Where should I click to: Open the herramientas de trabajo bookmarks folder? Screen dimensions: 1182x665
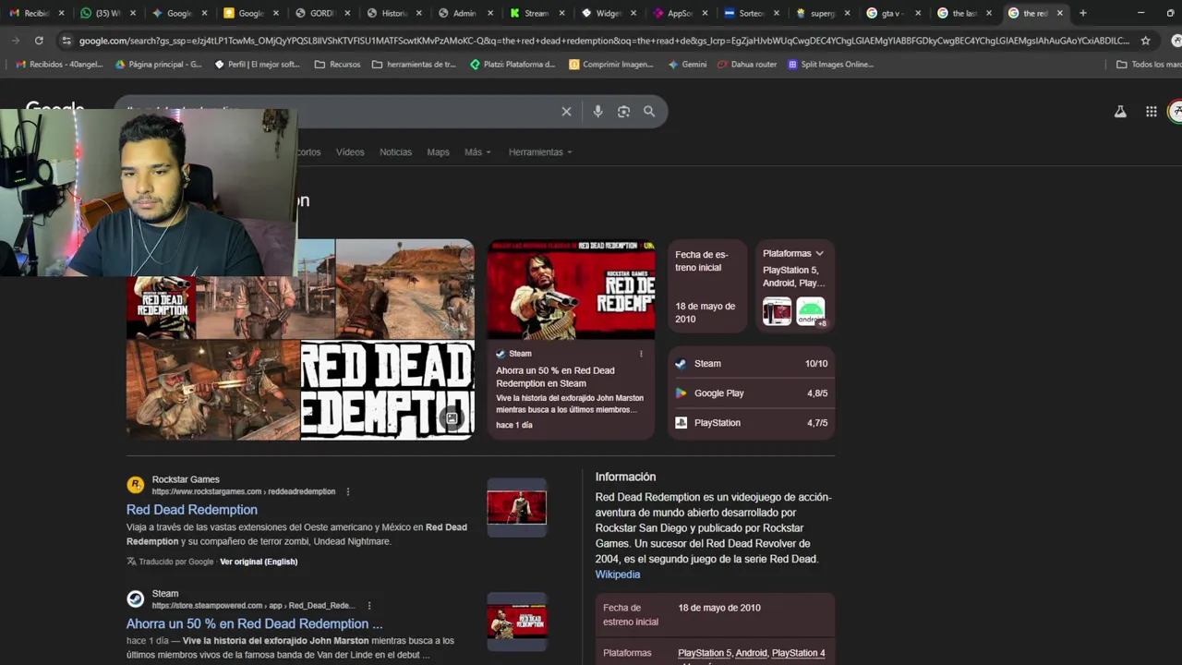coord(414,65)
